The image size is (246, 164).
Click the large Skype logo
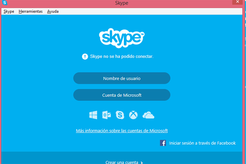(122, 38)
